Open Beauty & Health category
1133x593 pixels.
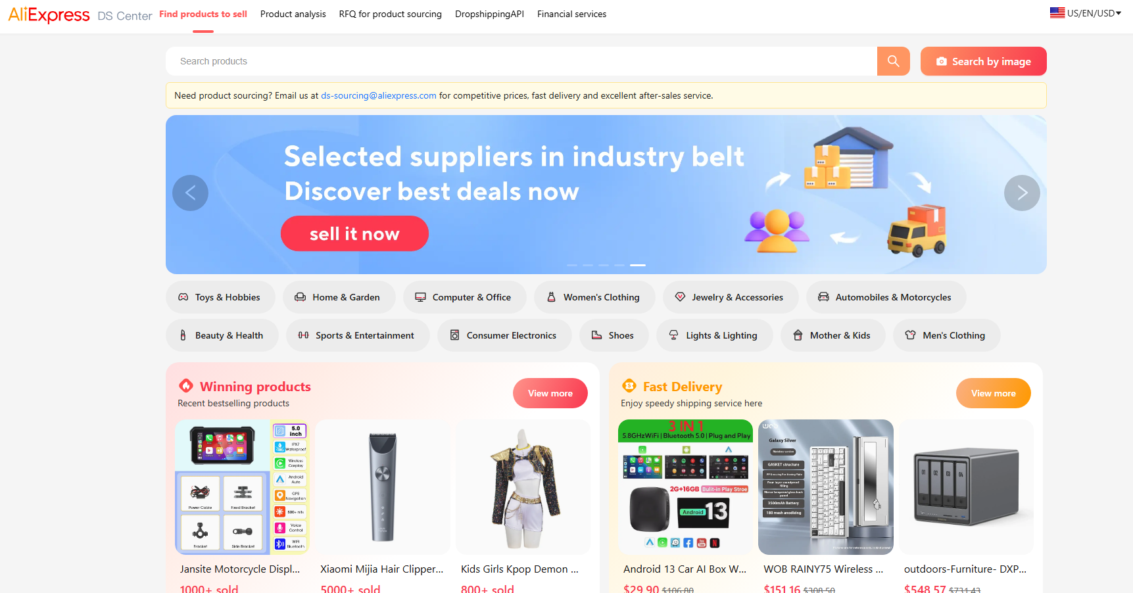point(222,335)
